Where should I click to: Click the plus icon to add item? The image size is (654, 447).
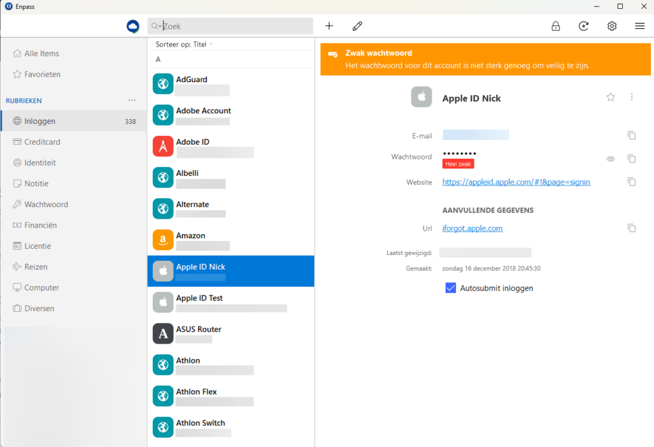[329, 26]
